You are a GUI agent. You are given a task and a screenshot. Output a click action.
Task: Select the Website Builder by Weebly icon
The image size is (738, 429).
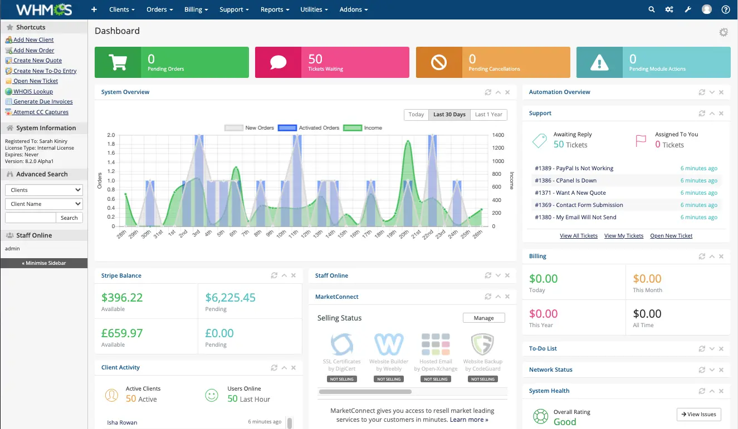coord(389,345)
